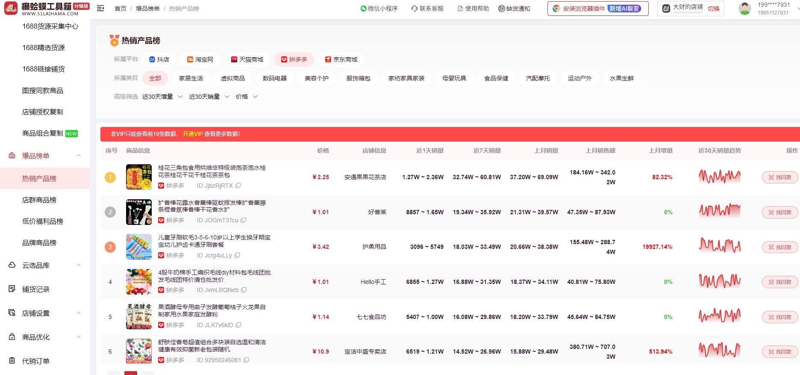This screenshot has height=375, width=800.
Task: Open the 4股牛奶棉 yarn product thumbnail
Action: (139, 282)
